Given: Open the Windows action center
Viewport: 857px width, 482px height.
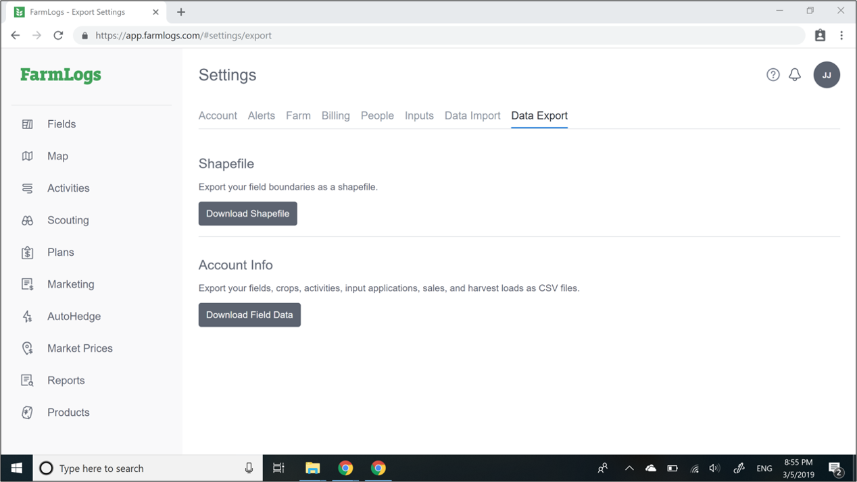Looking at the screenshot, I should click(836, 468).
